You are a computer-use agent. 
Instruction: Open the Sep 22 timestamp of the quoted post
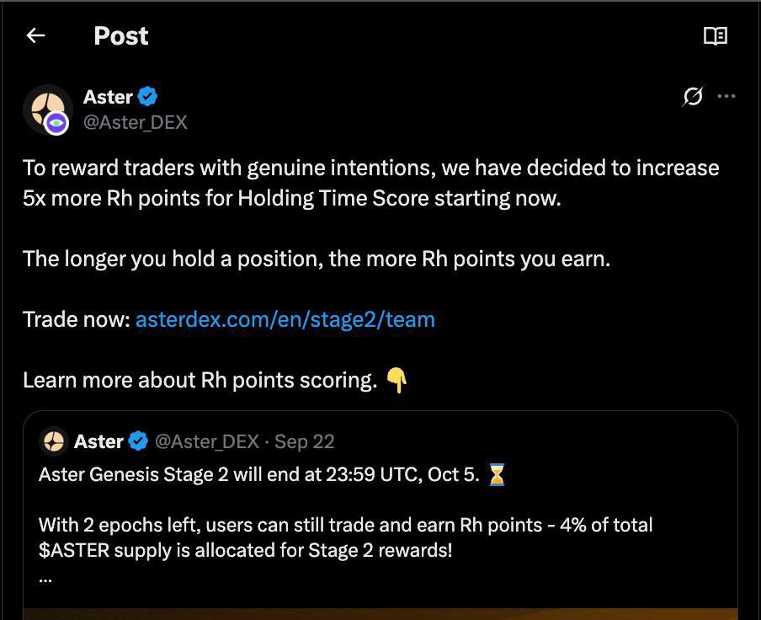[305, 441]
